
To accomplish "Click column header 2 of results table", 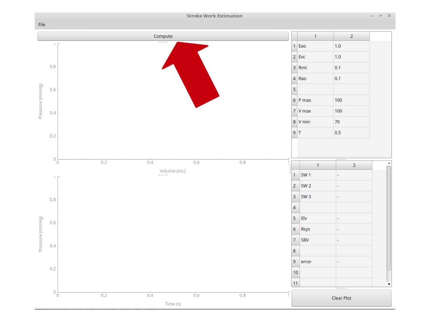I will [x=354, y=165].
